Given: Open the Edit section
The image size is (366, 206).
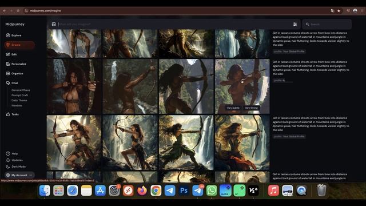Looking at the screenshot, I should tap(11, 54).
